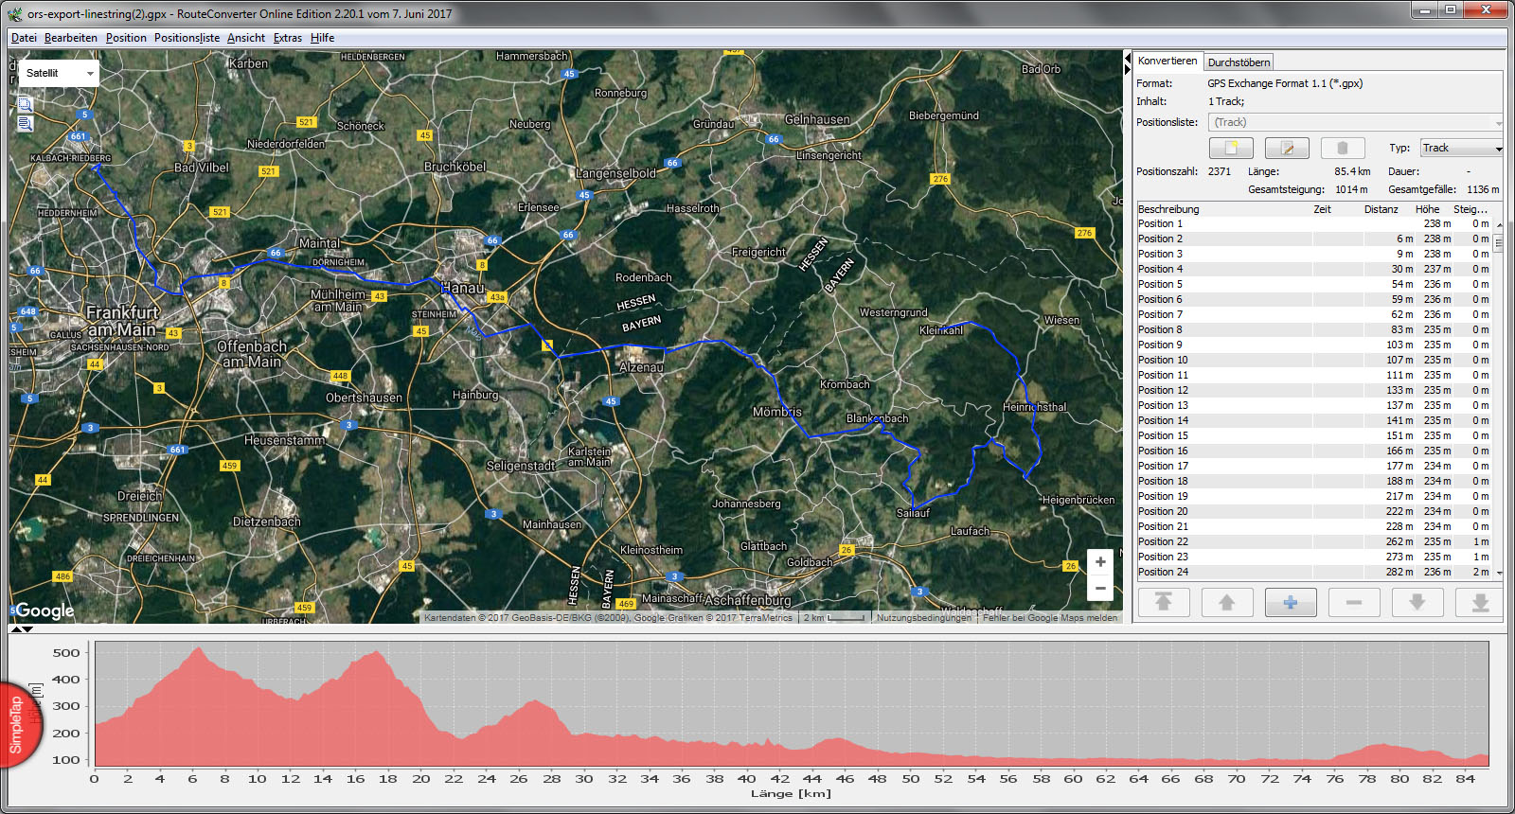Switch to the Durchstöbern tab
The image size is (1515, 814).
tap(1239, 62)
